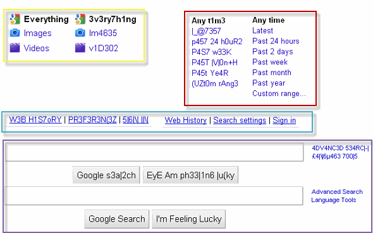Open the Custom range... option
Viewport: 373px width, 233px height.
279,93
